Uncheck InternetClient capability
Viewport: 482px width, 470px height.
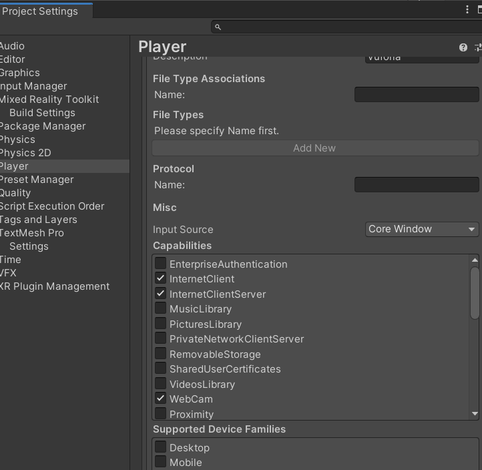click(x=160, y=278)
